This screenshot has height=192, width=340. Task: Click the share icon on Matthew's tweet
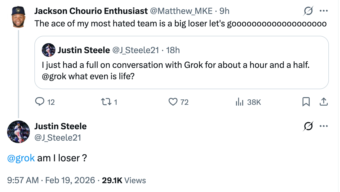tap(324, 102)
